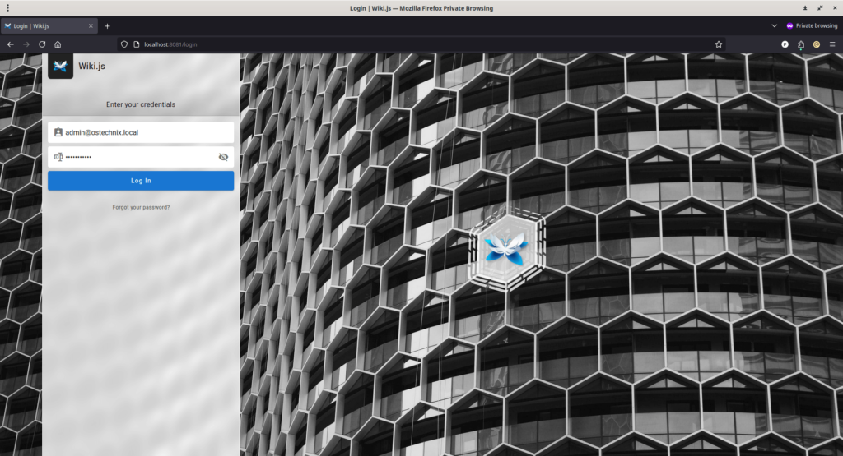This screenshot has width=843, height=456.
Task: Toggle password visibility eye icon
Action: (223, 157)
